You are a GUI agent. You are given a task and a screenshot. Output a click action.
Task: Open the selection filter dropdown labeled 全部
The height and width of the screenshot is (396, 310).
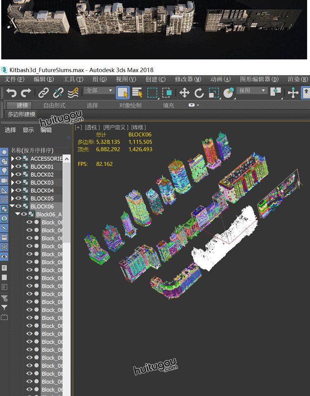click(99, 90)
